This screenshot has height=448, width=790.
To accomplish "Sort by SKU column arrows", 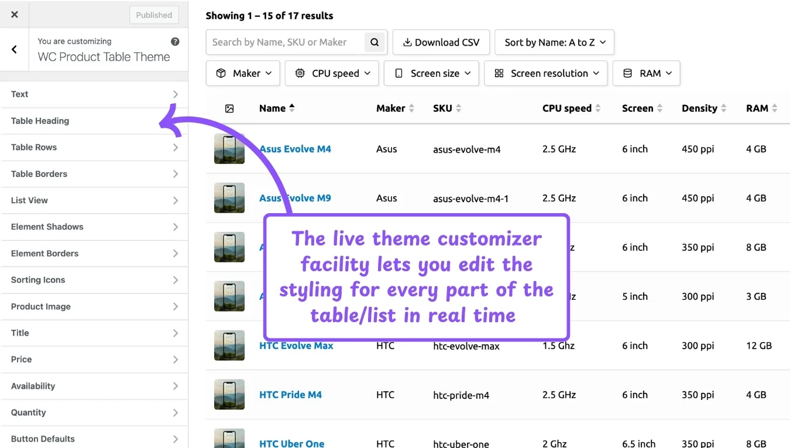I will pos(458,108).
